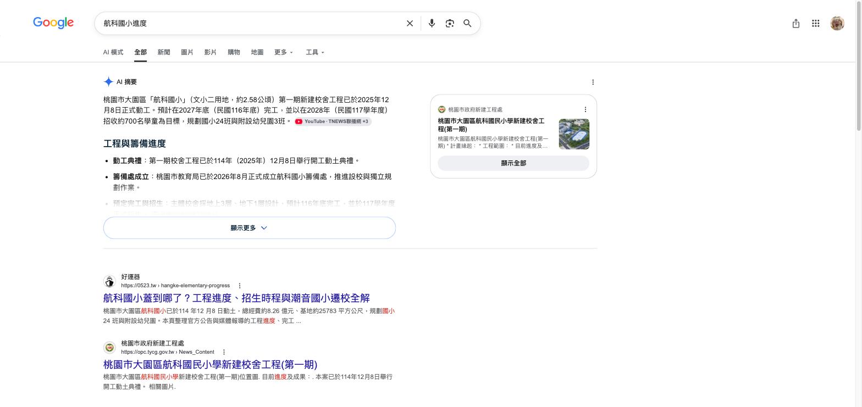
Task: Go to the Google logo homepage
Action: (53, 23)
